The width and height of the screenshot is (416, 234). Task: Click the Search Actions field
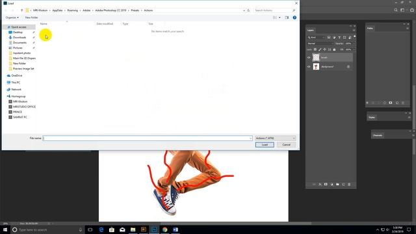click(274, 10)
